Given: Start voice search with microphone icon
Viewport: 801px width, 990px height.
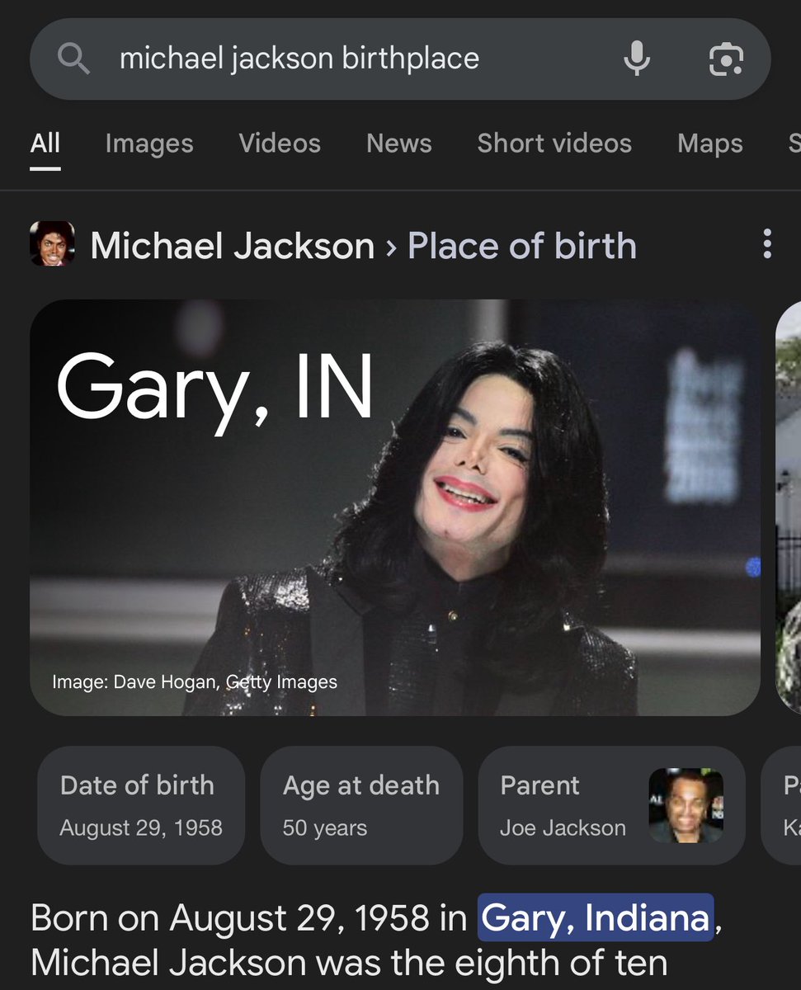Looking at the screenshot, I should tap(637, 59).
